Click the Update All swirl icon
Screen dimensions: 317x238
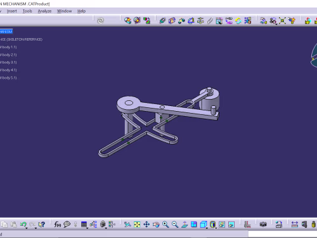(x=101, y=20)
